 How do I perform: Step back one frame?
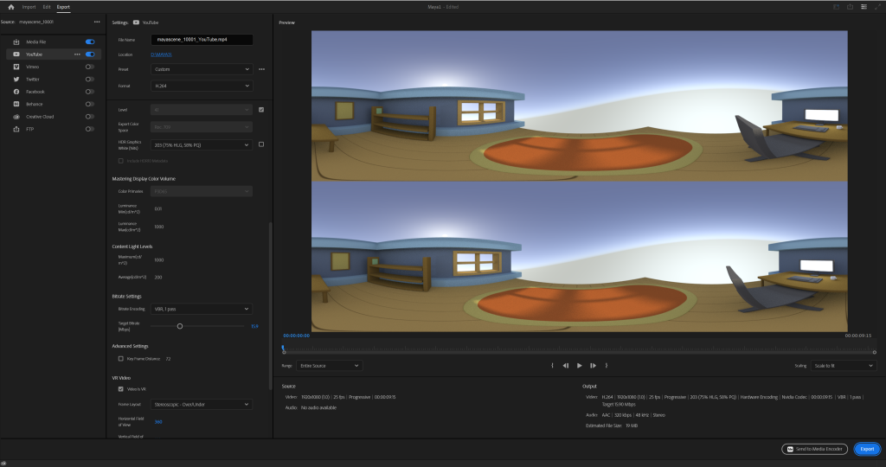[x=566, y=365]
